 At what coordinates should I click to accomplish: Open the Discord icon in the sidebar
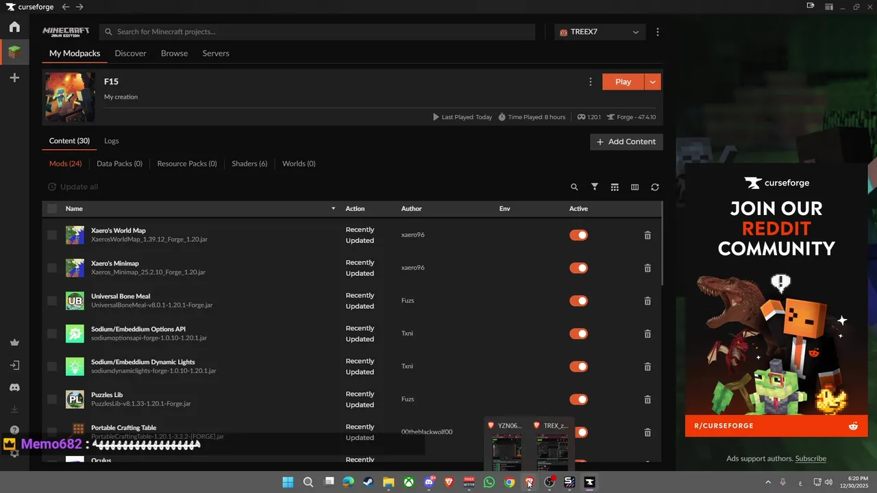[x=14, y=388]
